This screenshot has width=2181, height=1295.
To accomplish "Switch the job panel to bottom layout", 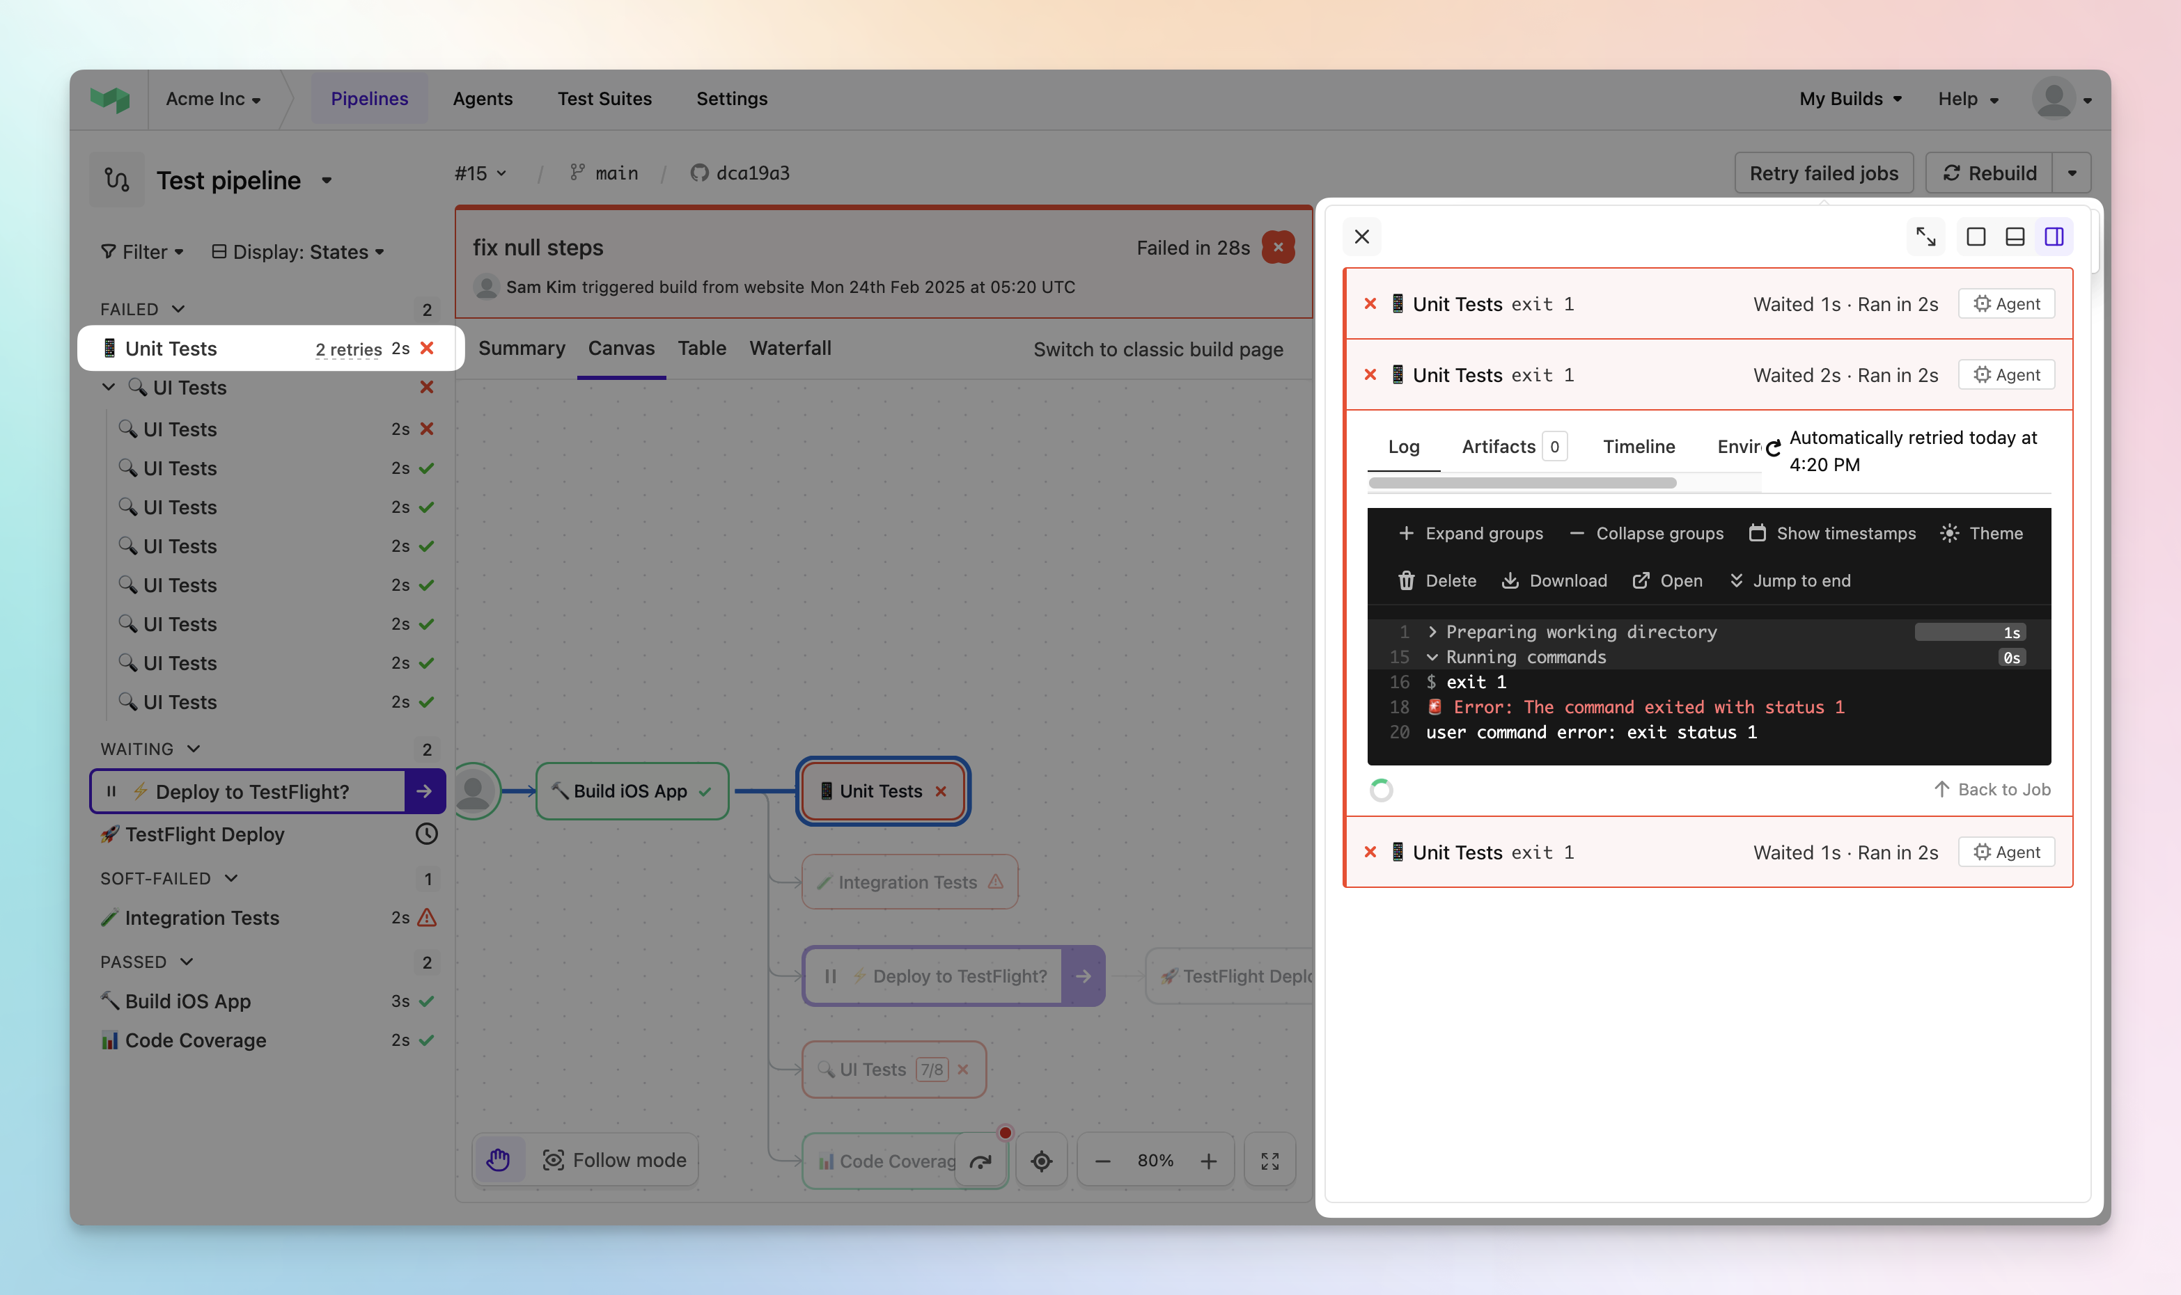I will tap(2015, 236).
